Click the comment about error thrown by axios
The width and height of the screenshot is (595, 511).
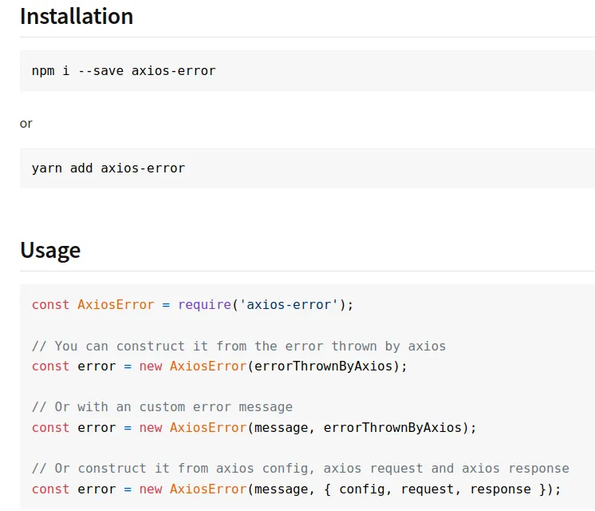click(238, 346)
